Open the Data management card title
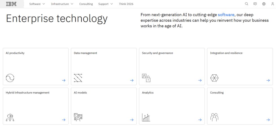Viewport: 276px width, 127px height. [x=85, y=53]
